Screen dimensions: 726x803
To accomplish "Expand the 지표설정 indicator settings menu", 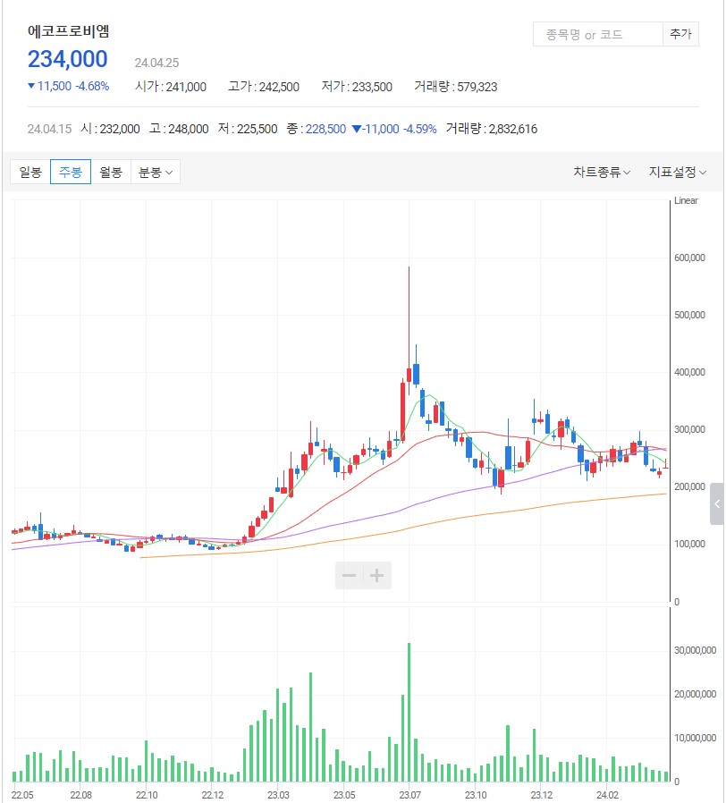I will point(677,172).
